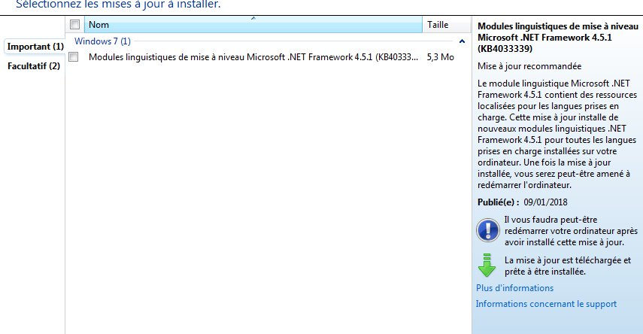Click the sort arrow above the Nom column
643x334 pixels.
click(x=253, y=18)
